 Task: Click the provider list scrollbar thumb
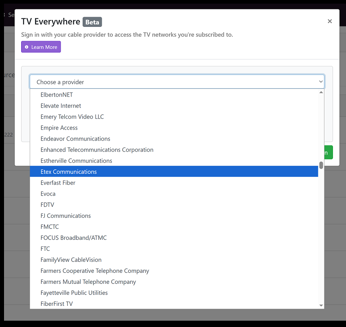pos(321,165)
